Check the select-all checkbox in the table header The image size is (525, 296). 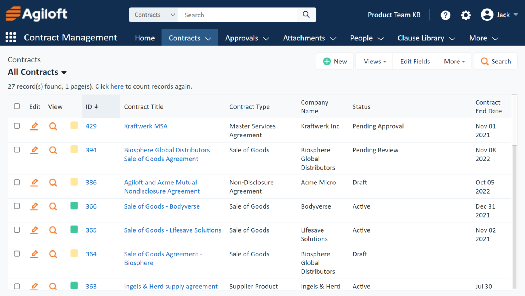[17, 106]
